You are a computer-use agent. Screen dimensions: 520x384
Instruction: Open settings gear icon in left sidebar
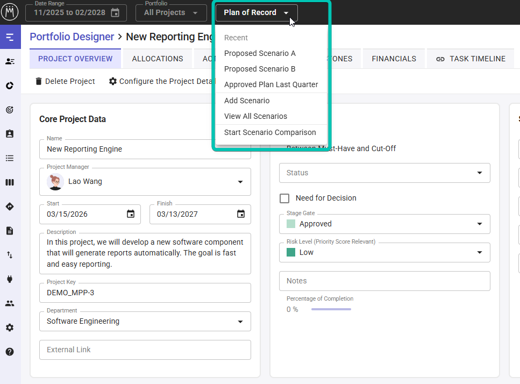pos(10,328)
